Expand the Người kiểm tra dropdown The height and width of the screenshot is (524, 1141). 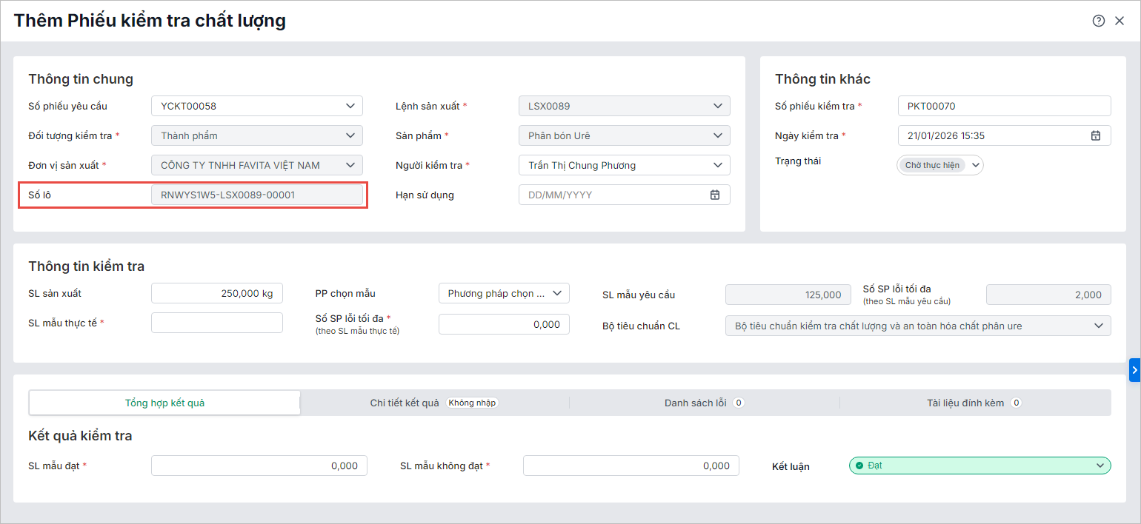point(717,165)
